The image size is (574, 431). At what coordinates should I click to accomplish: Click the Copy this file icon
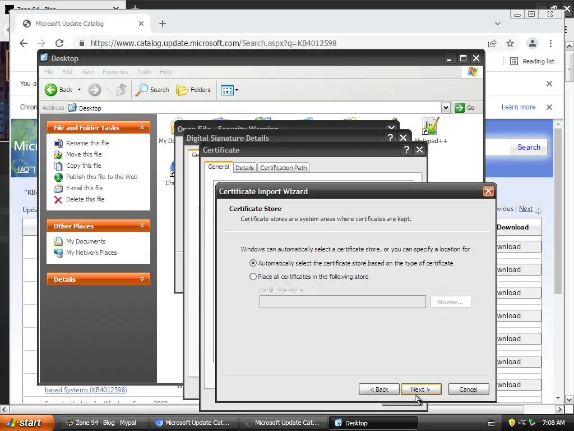click(x=58, y=166)
